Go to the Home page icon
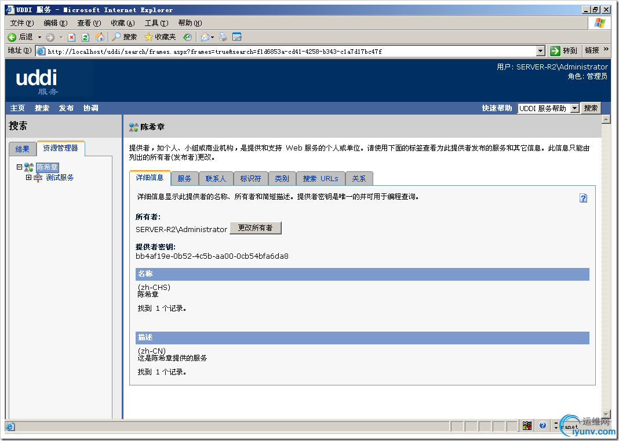Screen dimensions: 619x441 (100, 37)
